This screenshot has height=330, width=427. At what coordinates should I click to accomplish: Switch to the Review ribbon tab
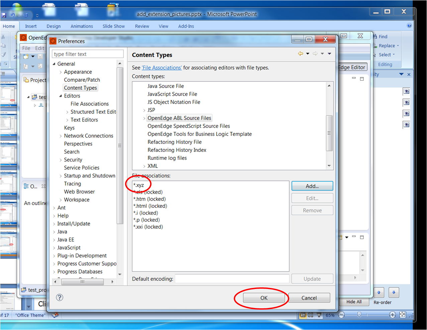142,26
